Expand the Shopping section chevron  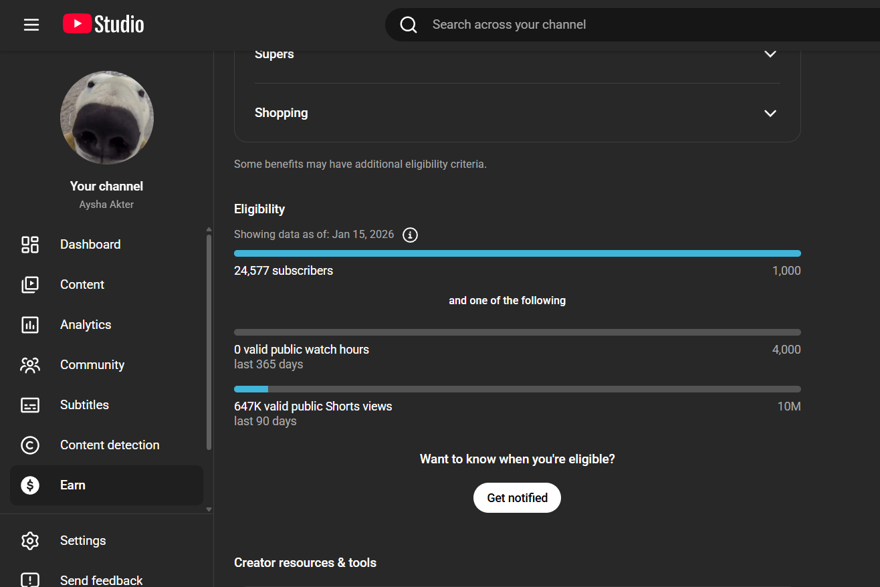(x=770, y=113)
